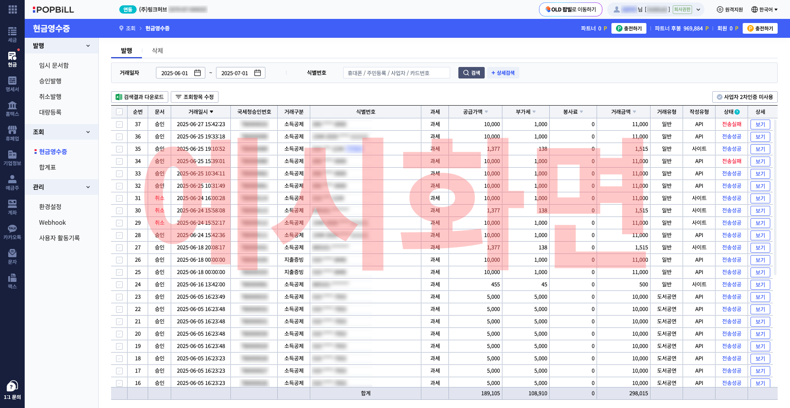This screenshot has width=790, height=408.
Task: Open start date calendar icon
Action: coord(197,73)
